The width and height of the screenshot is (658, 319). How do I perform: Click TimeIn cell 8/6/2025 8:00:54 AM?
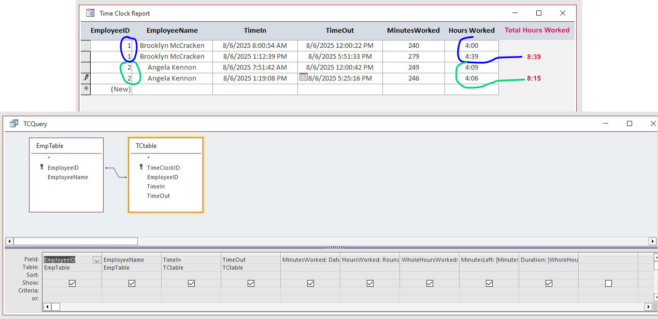point(255,45)
